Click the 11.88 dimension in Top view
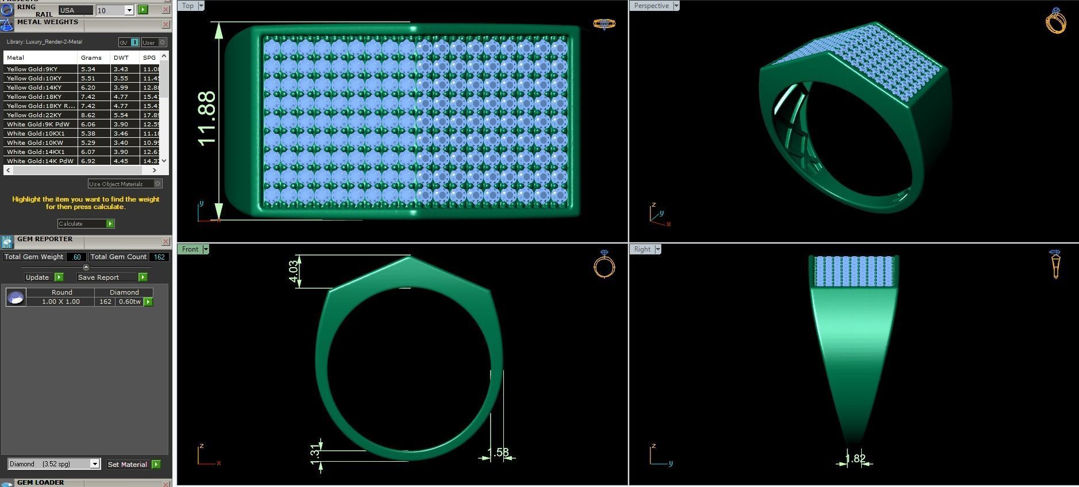 tap(207, 118)
